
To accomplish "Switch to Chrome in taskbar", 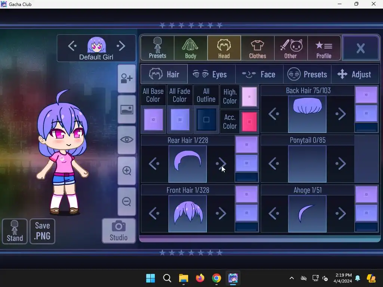I will [x=217, y=278].
